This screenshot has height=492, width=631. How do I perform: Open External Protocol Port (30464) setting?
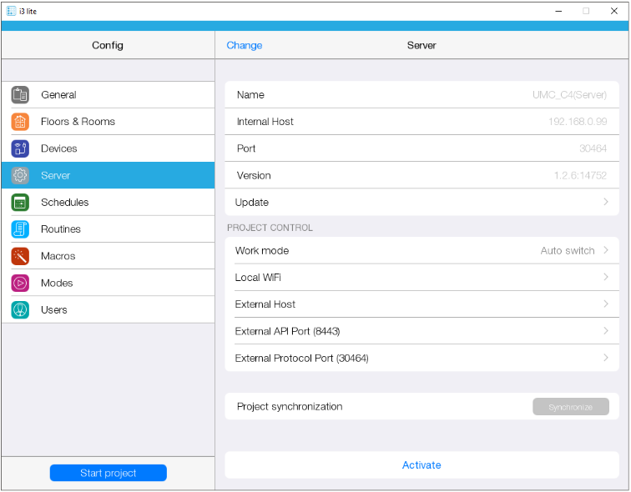422,359
